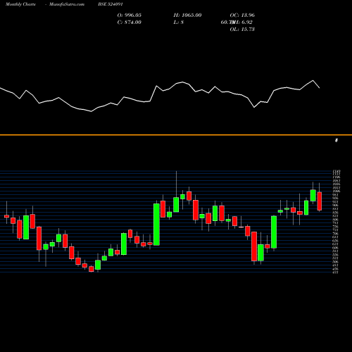This screenshot has width=352, height=352.
Task: Click the "OL: 15.73" reading
Action: pos(242,30)
